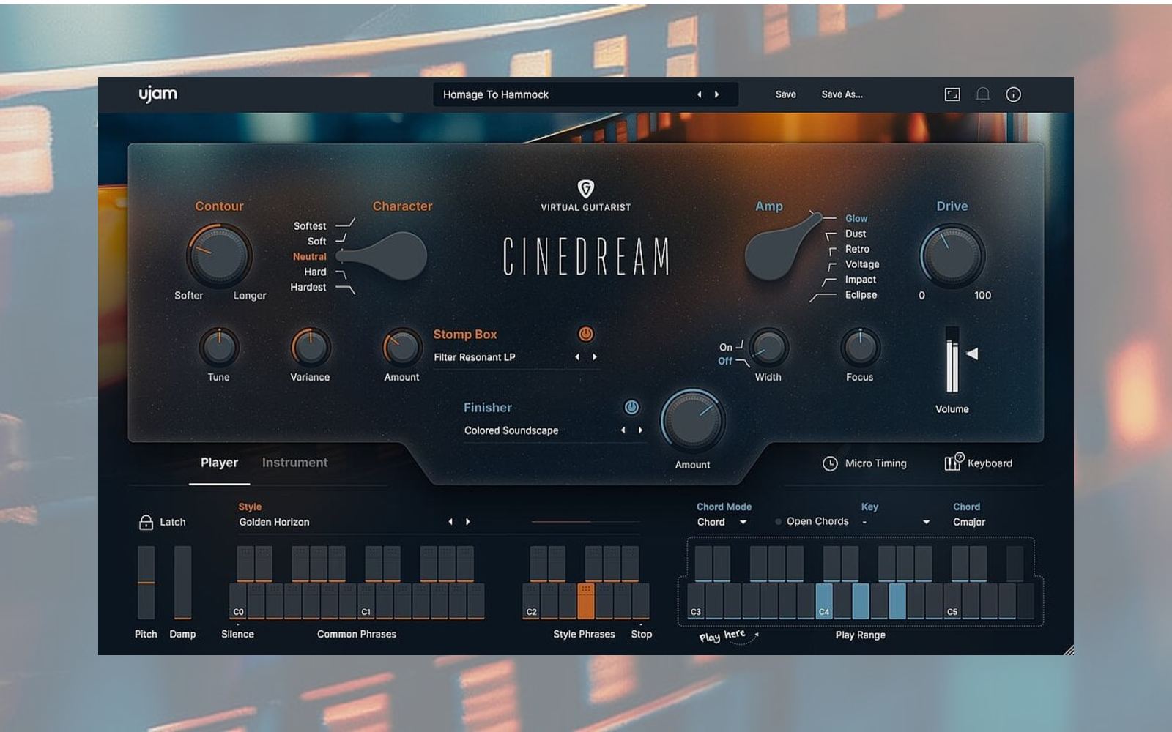Screen dimensions: 1172x732
Task: Switch to the Player tab
Action: pos(219,463)
